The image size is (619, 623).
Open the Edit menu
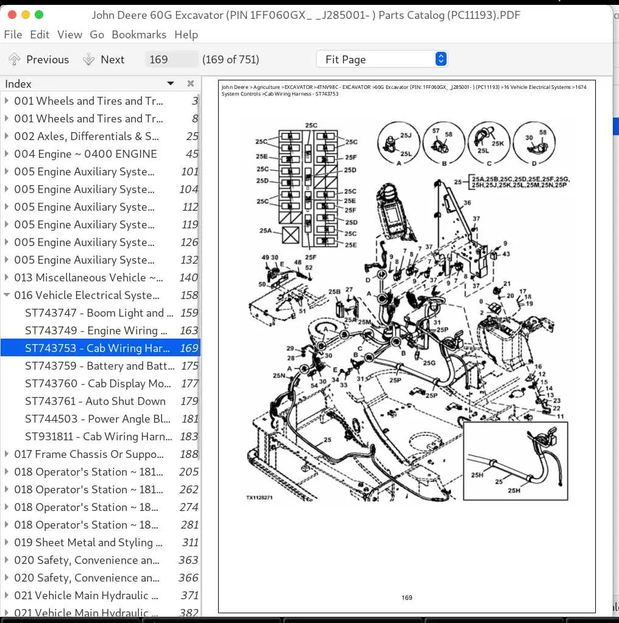(40, 35)
